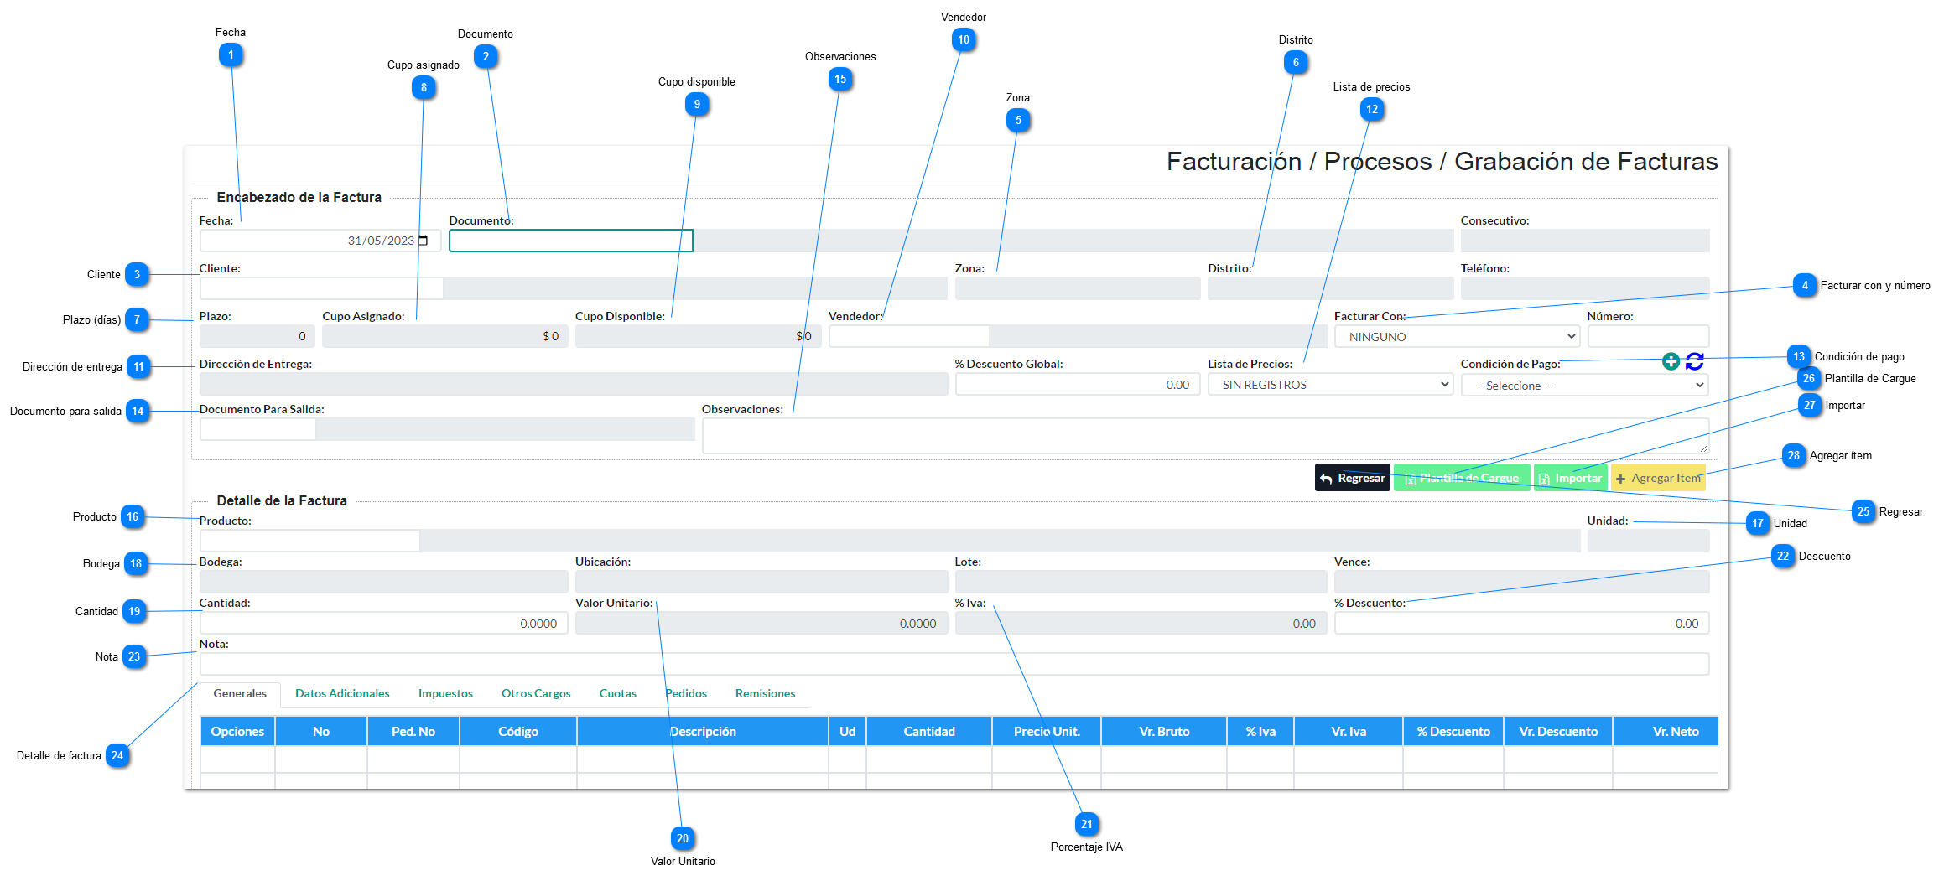Screen dimensions: 1944x881
Task: Switch to the Pedidos tab
Action: click(x=686, y=694)
